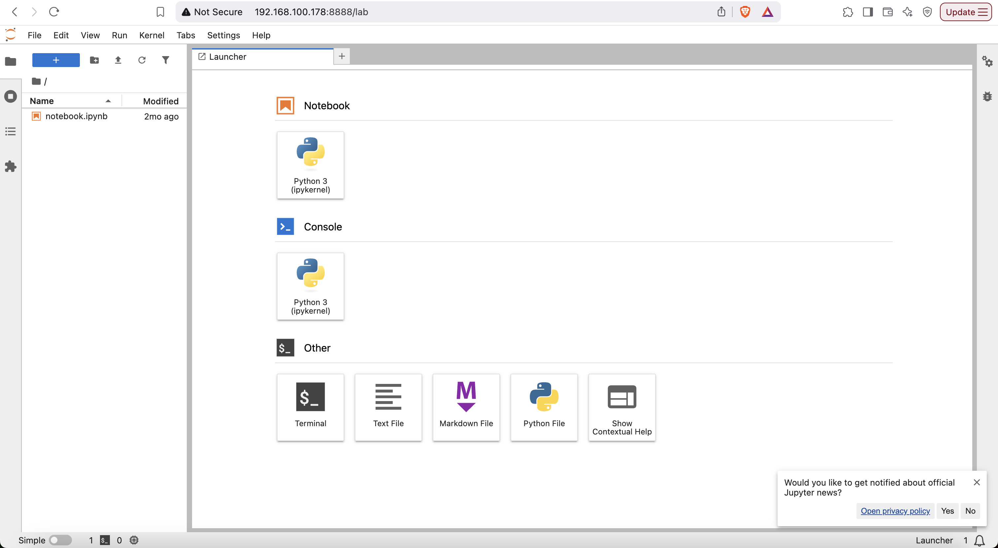Image resolution: width=998 pixels, height=548 pixels.
Task: Refresh the file browser list
Action: click(x=142, y=60)
